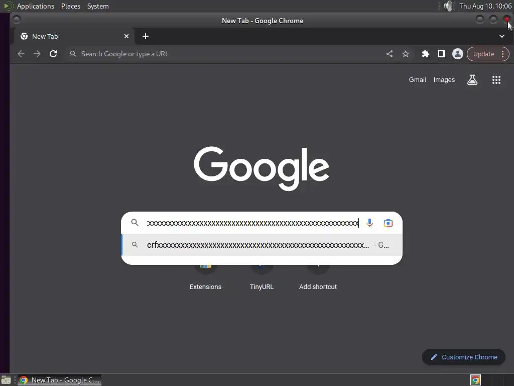
Task: Open Search Labs flask icon
Action: [472, 80]
